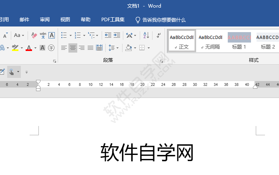Screen dimensions: 279x175
Task: Sort text with the A-Z sort icon
Action: [x=146, y=35]
